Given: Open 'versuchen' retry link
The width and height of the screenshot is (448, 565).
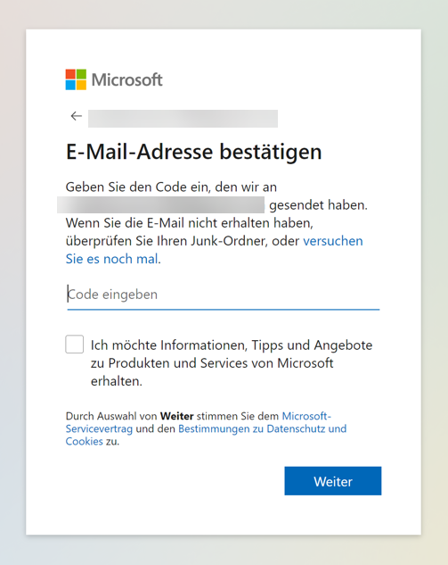Looking at the screenshot, I should click(x=333, y=241).
